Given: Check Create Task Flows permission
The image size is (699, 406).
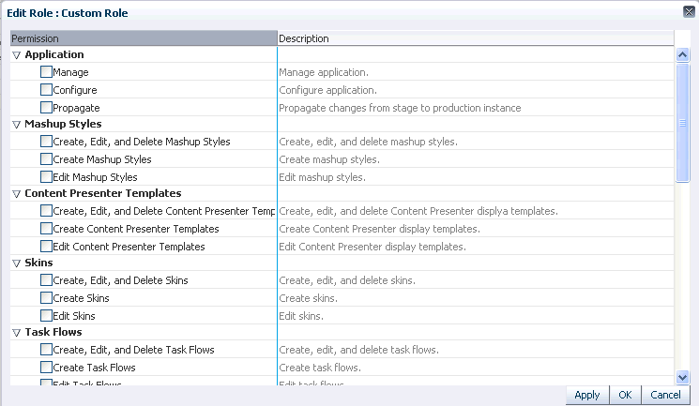Looking at the screenshot, I should [x=47, y=368].
